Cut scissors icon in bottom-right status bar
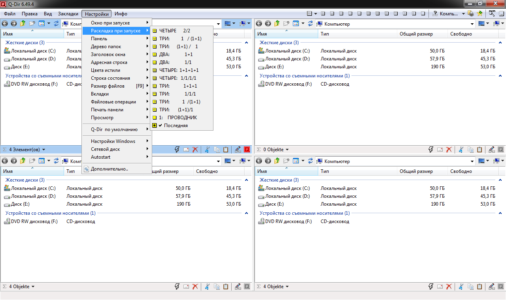The image size is (506, 300). coord(461,287)
